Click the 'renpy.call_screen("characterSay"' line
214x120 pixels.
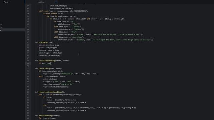(70, 74)
